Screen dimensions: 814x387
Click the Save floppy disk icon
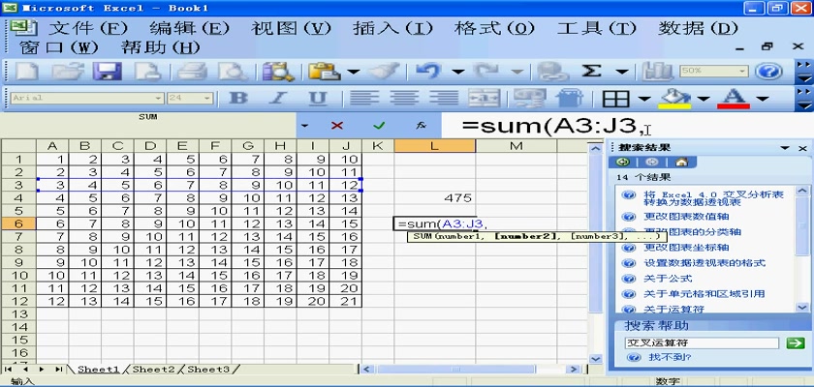click(x=105, y=72)
